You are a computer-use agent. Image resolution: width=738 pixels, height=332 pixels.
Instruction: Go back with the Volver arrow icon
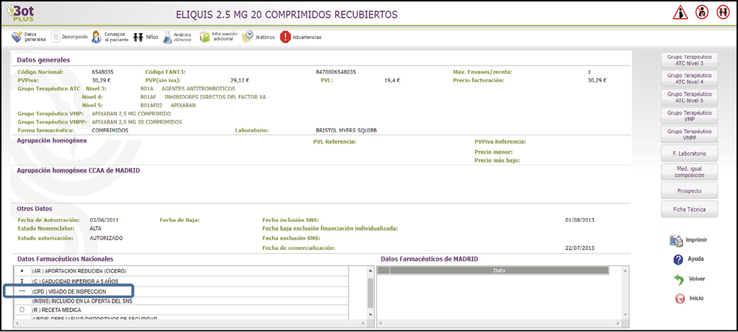tap(678, 280)
